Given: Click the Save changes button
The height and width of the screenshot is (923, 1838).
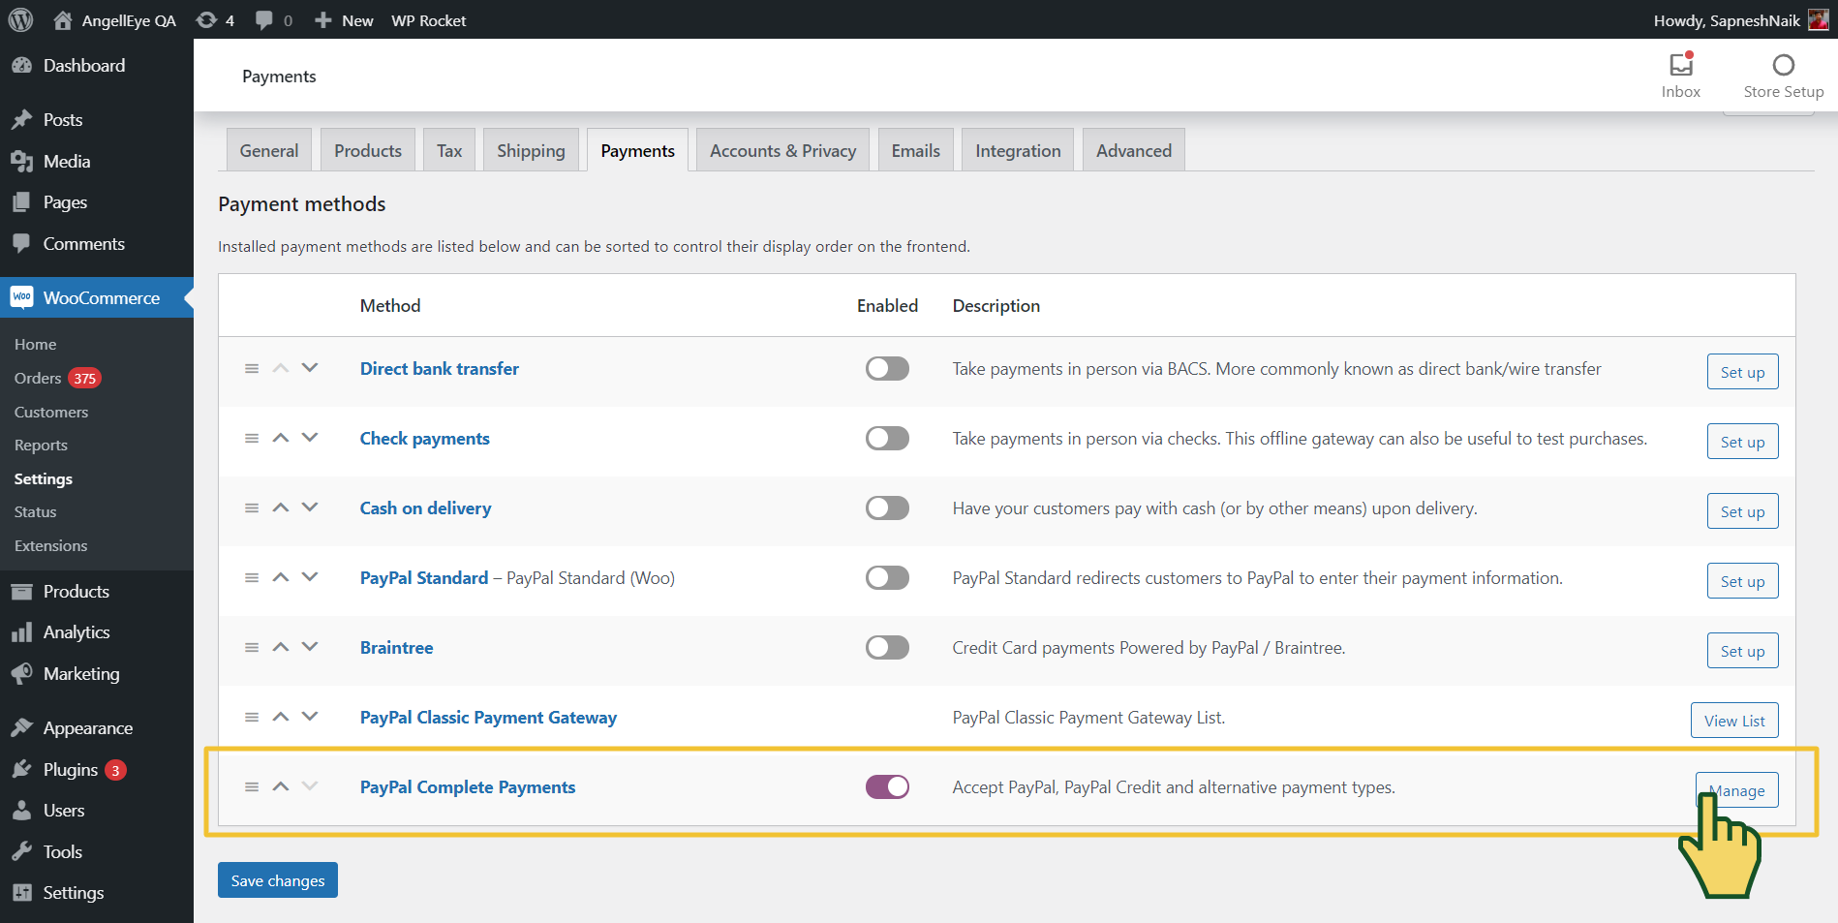Looking at the screenshot, I should coord(278,880).
